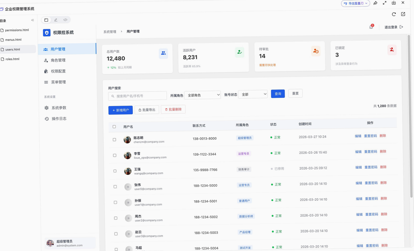The height and width of the screenshot is (251, 414).
Task: Collapse the 目录 file sidebar
Action: pyautogui.click(x=33, y=20)
